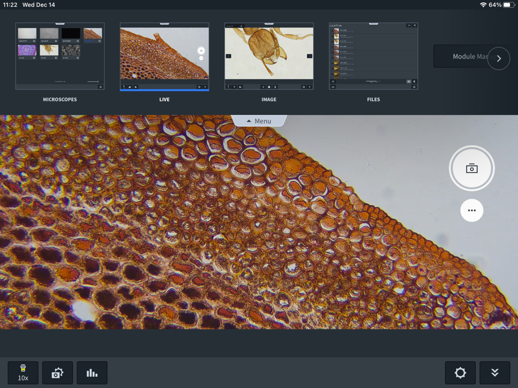The height and width of the screenshot is (388, 518).
Task: Open the FILES module thumbnail
Action: (373, 56)
